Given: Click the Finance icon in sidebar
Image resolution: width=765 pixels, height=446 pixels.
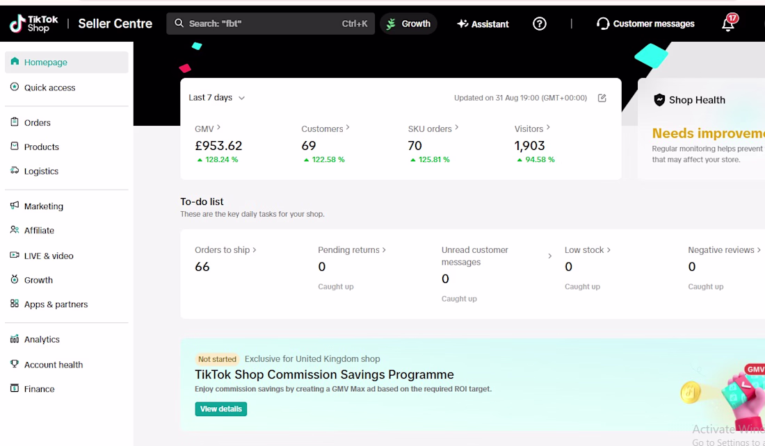Looking at the screenshot, I should pos(15,388).
